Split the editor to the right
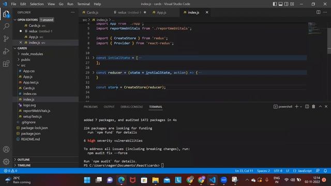The width and height of the screenshot is (331, 186). pos(319,12)
